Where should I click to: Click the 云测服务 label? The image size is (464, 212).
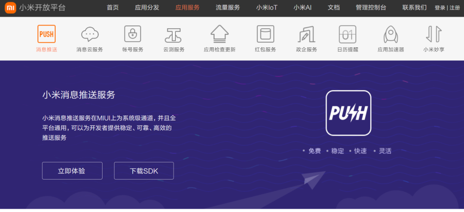point(174,50)
